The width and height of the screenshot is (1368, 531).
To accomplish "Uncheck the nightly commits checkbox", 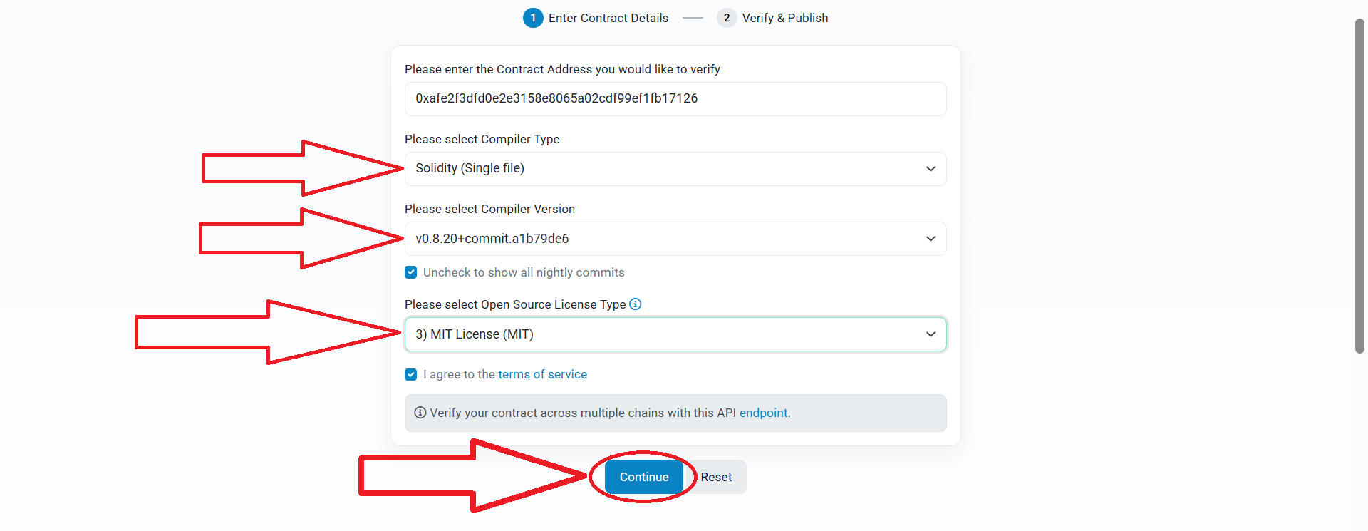I will pos(411,272).
